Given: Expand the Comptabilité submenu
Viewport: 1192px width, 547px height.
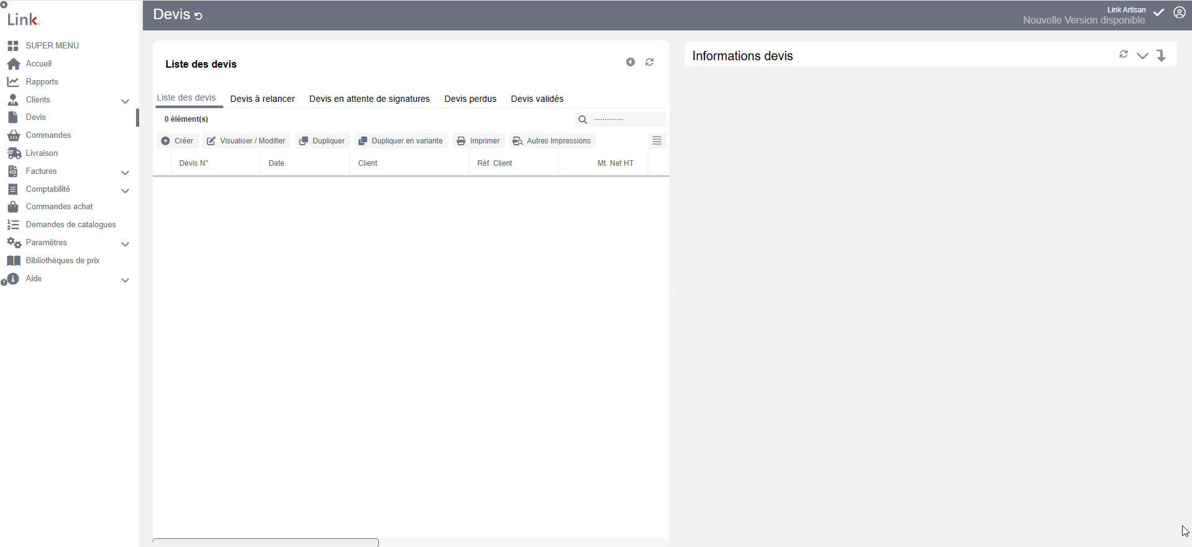Looking at the screenshot, I should 125,191.
